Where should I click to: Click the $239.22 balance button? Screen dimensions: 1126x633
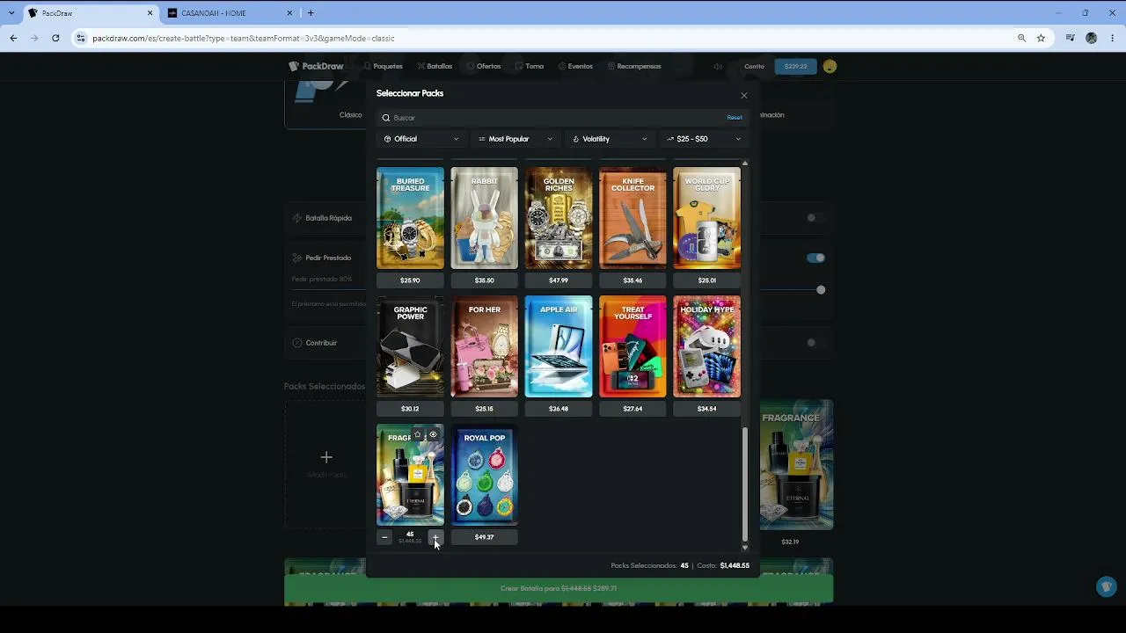795,66
